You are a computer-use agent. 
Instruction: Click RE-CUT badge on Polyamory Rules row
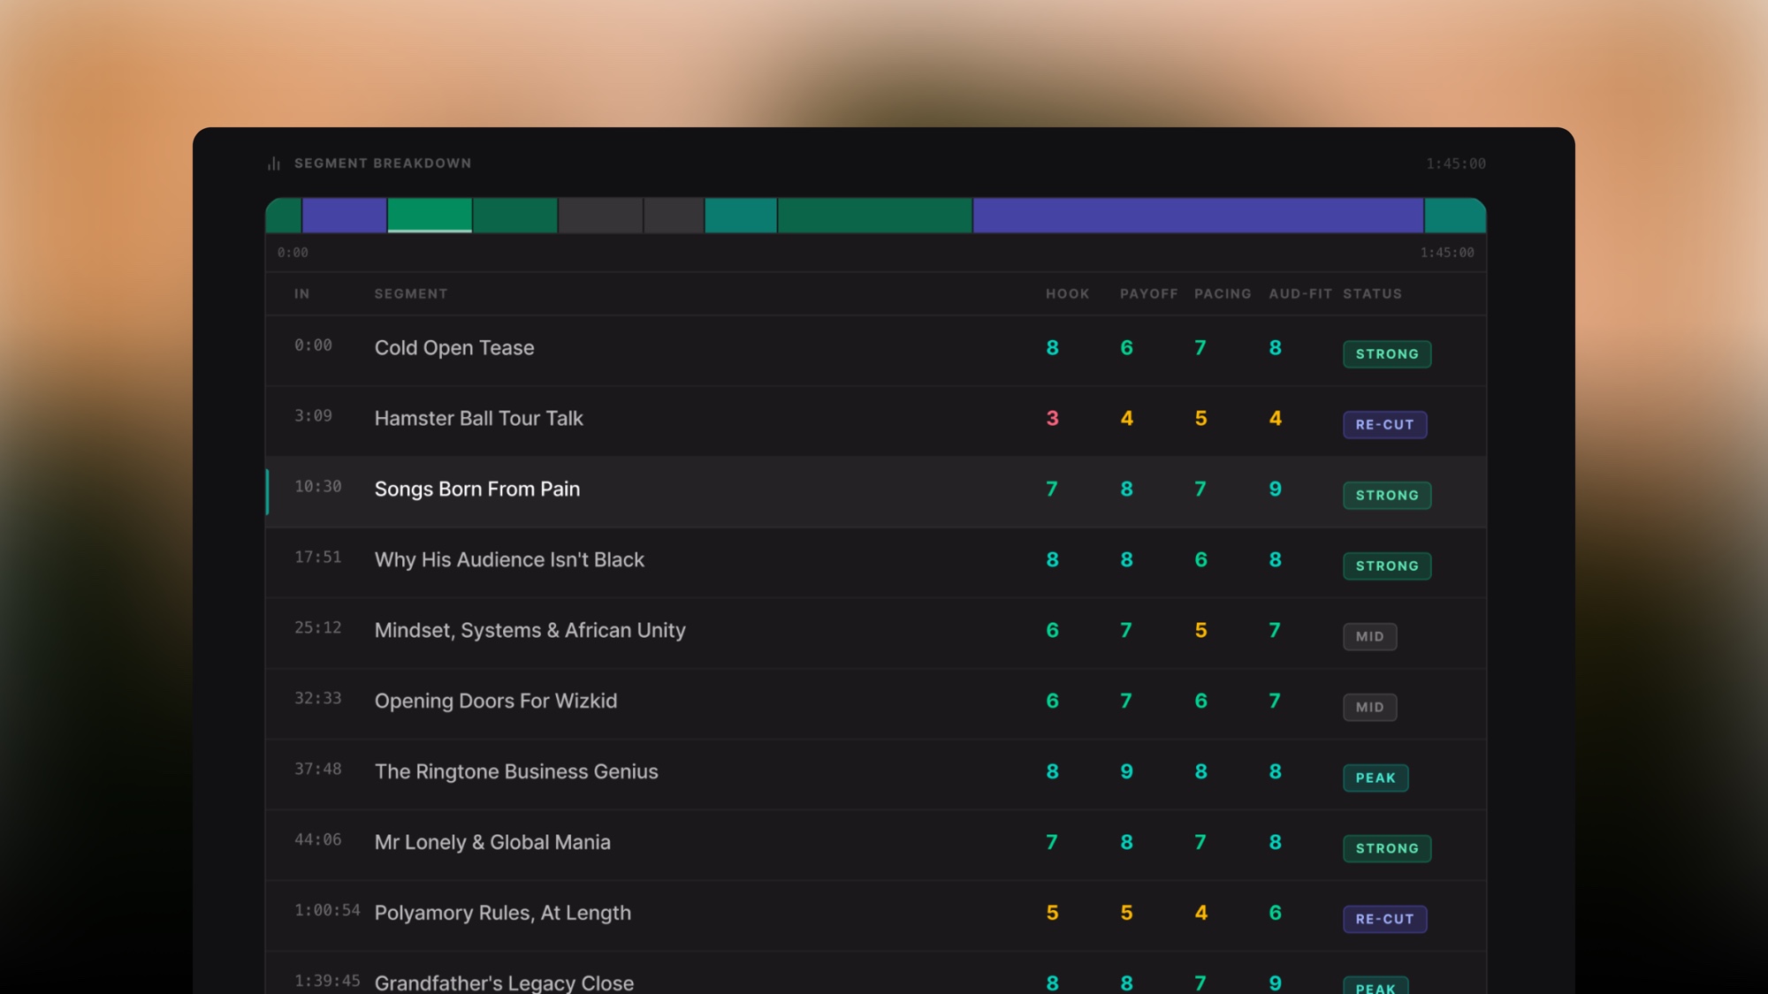point(1384,919)
